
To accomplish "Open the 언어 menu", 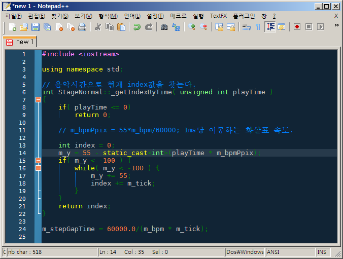I will [x=132, y=16].
